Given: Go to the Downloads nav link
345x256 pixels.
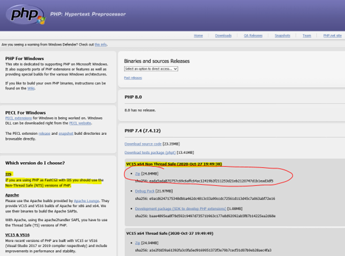Looking at the screenshot, I should point(223,36).
